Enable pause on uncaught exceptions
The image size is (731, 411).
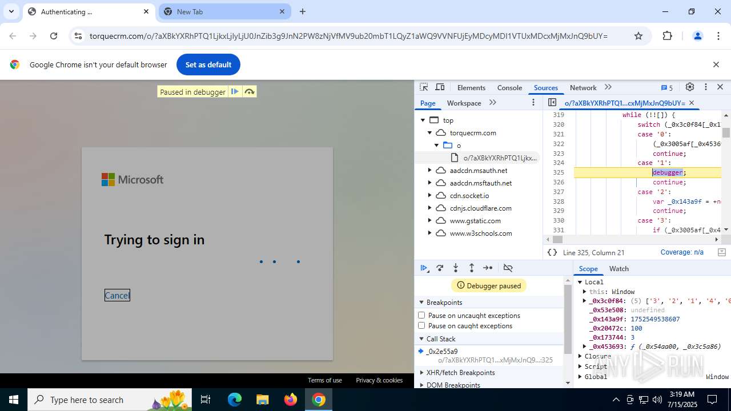point(421,315)
